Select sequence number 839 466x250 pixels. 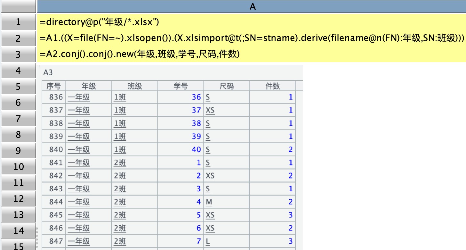56,137
